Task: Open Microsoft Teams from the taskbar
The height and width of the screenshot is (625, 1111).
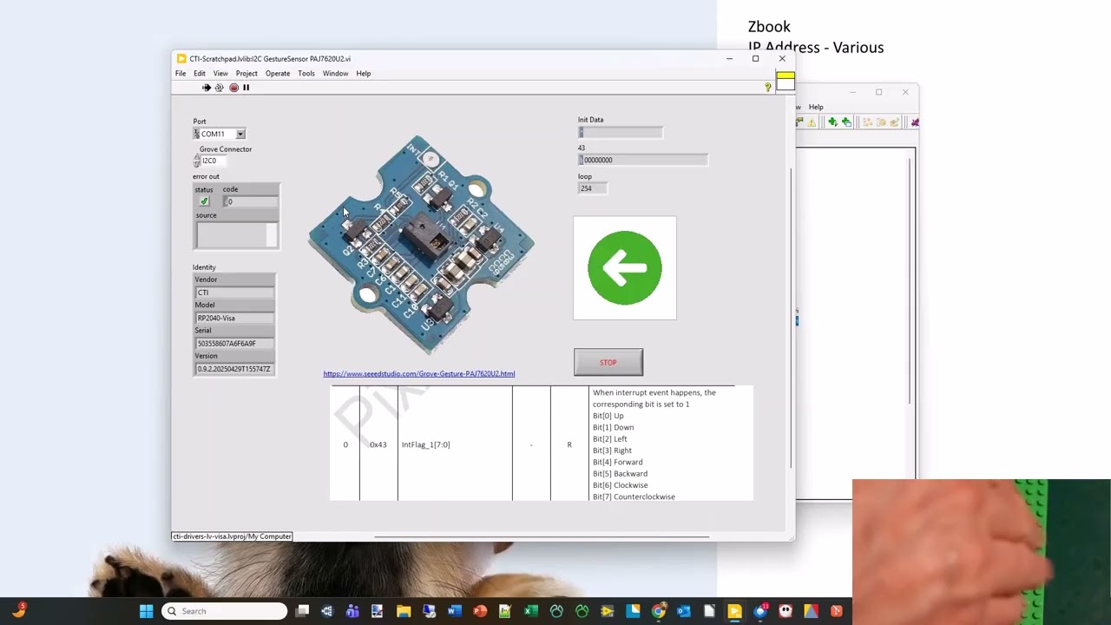Action: [x=352, y=611]
